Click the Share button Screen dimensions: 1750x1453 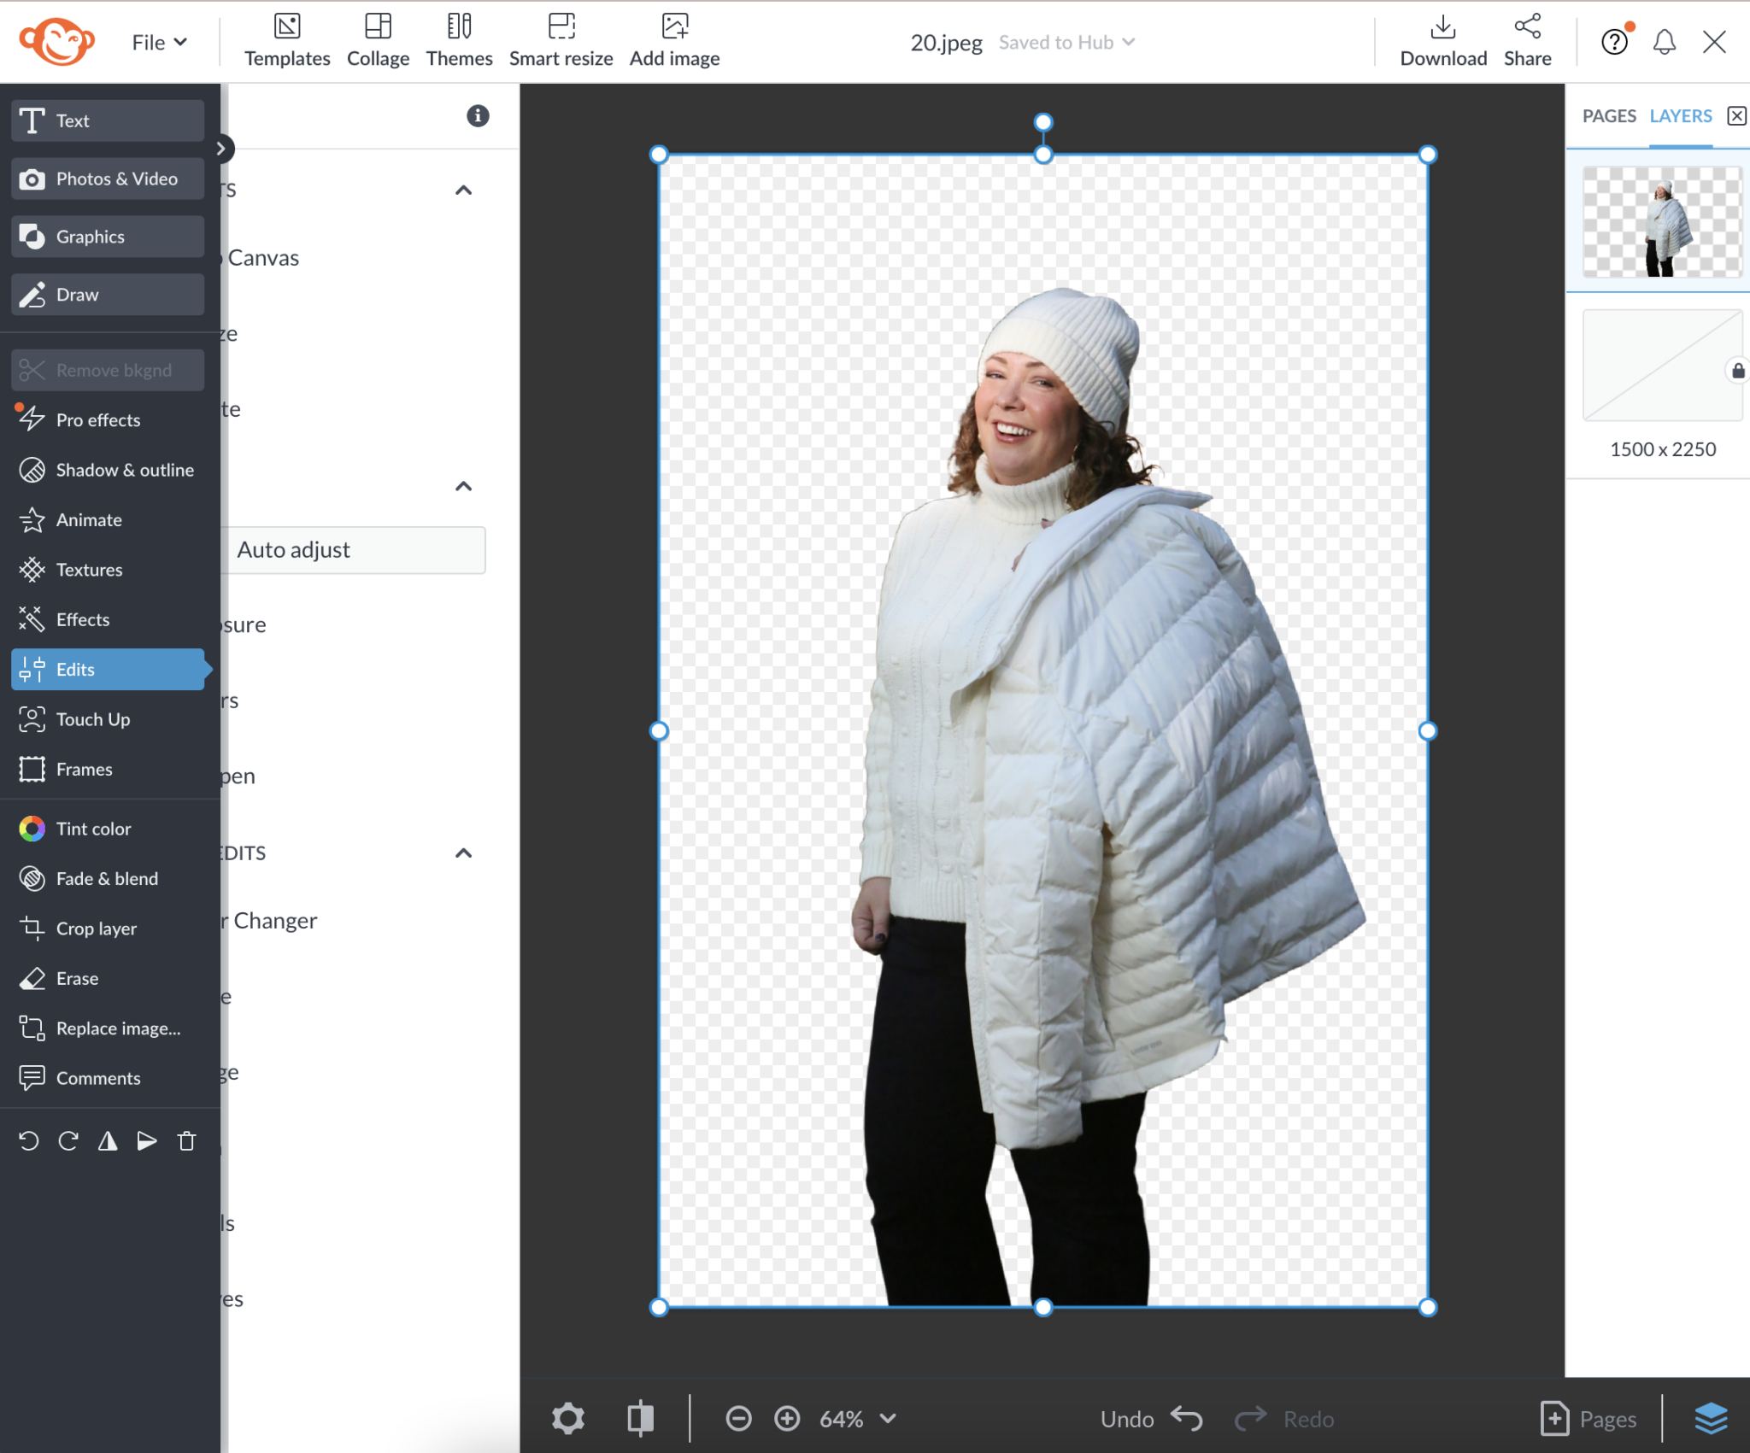(1526, 38)
